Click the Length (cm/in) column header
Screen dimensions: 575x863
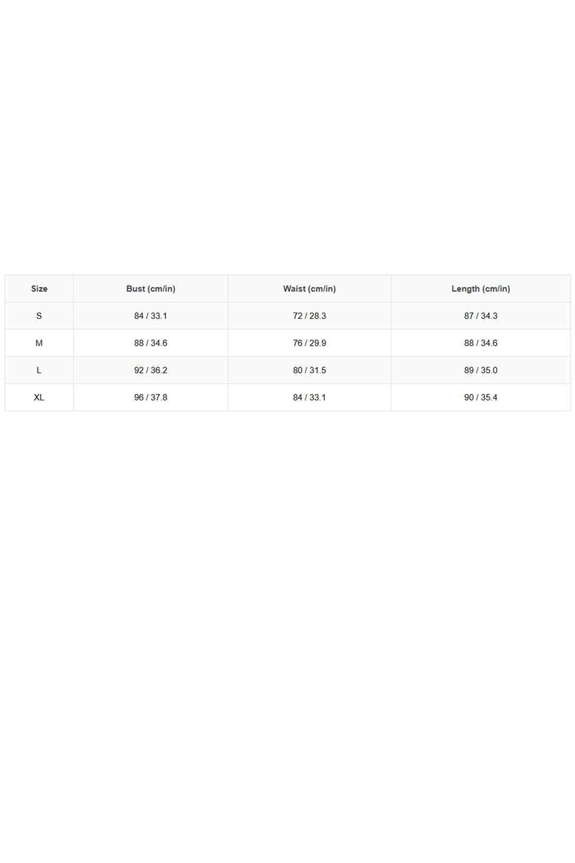coord(481,289)
